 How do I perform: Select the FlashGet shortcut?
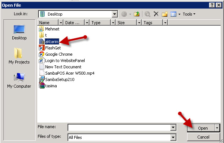[53, 48]
